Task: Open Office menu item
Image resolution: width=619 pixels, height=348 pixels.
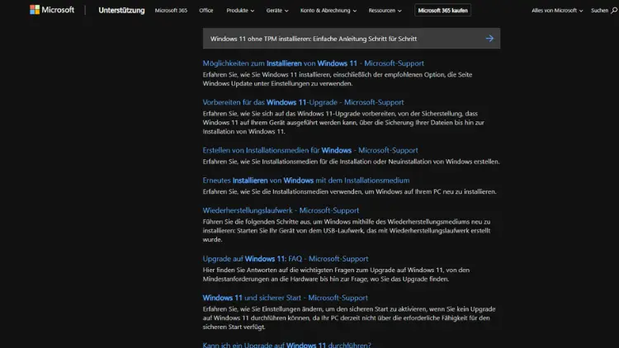Action: (206, 11)
